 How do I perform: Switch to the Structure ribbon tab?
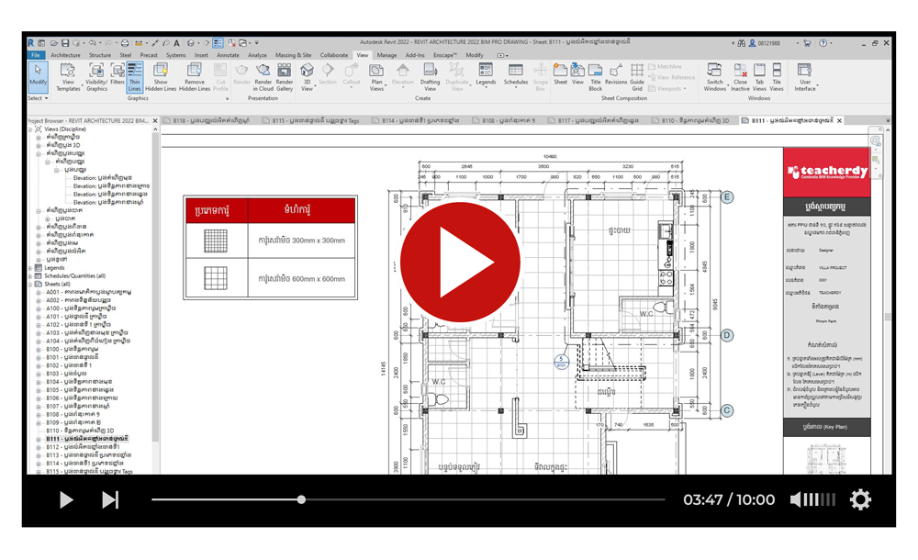coord(99,55)
